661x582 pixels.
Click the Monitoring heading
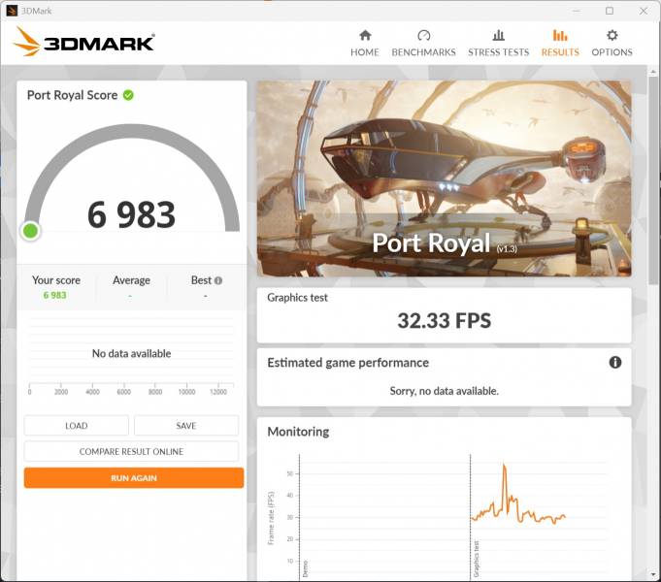point(298,432)
